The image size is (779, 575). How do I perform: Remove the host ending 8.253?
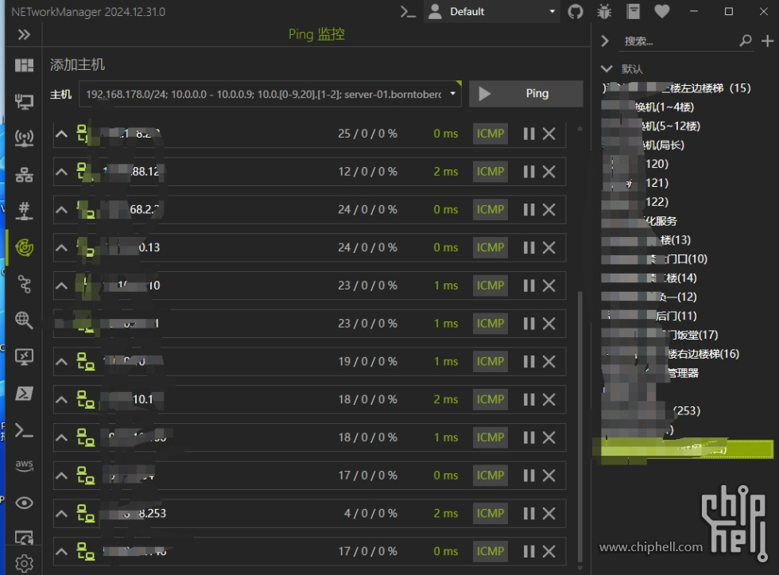coord(549,514)
